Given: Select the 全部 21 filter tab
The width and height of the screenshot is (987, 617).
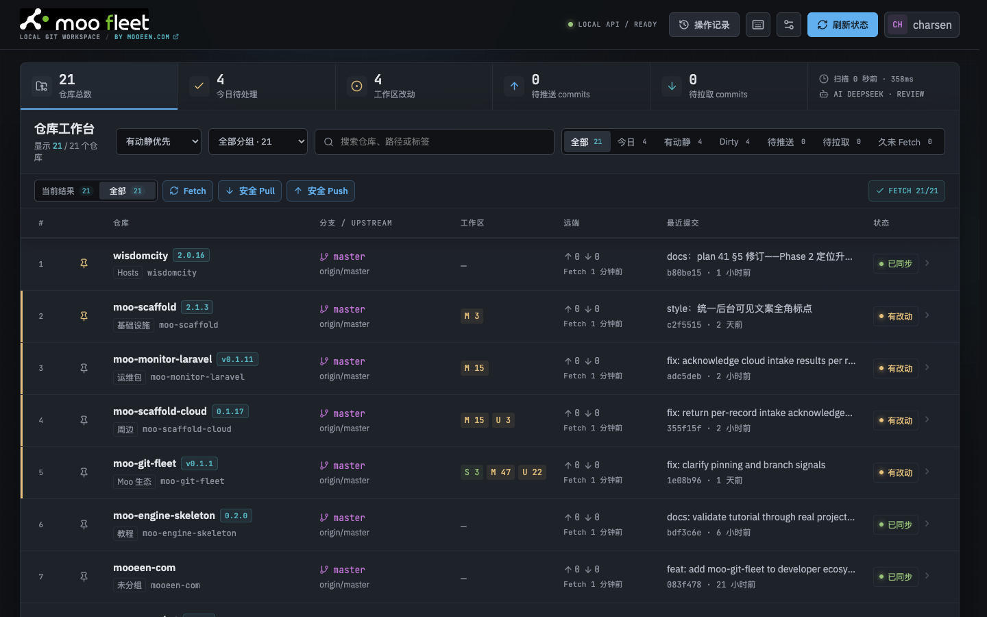Looking at the screenshot, I should pos(587,142).
